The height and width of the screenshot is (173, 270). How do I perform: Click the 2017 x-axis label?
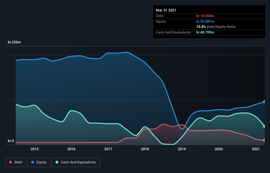[108, 149]
